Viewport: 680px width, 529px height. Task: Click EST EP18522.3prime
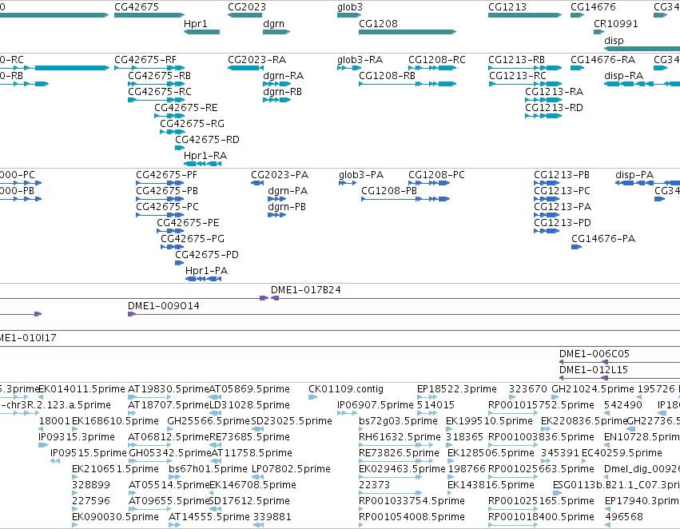point(427,396)
